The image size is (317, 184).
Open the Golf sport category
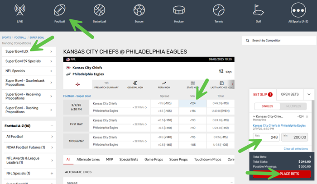coord(258,13)
